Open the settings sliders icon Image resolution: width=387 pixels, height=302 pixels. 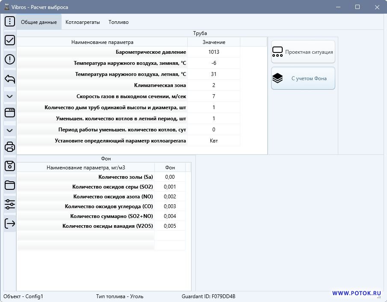(9, 204)
